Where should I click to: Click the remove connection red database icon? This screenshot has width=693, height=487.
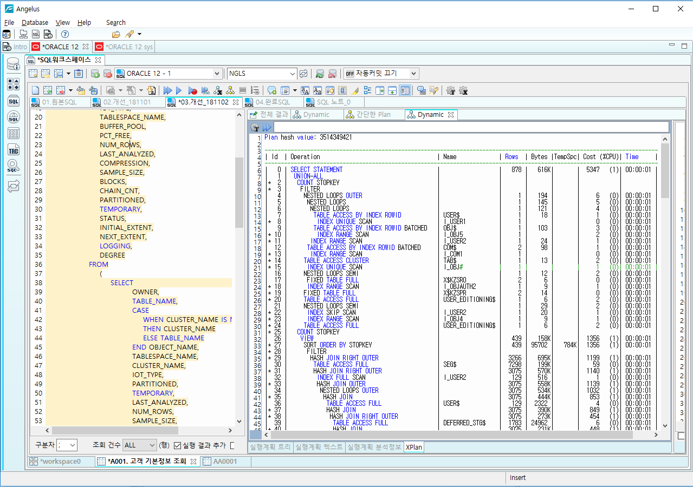(x=107, y=74)
